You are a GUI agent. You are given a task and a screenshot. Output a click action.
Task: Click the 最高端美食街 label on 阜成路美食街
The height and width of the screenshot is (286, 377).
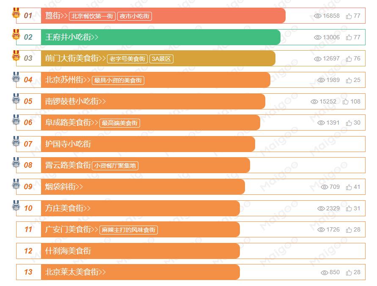[x=119, y=123]
